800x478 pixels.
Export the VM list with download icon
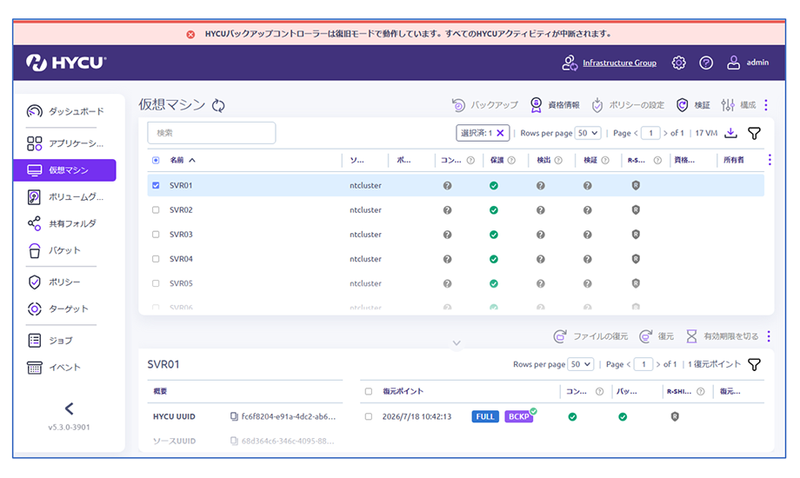point(730,133)
